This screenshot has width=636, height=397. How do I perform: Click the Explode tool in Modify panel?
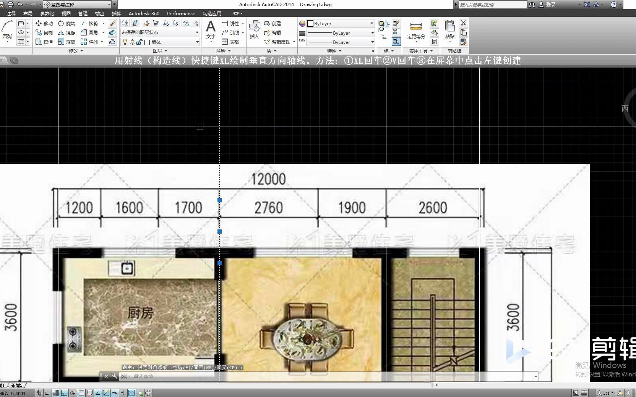112,32
